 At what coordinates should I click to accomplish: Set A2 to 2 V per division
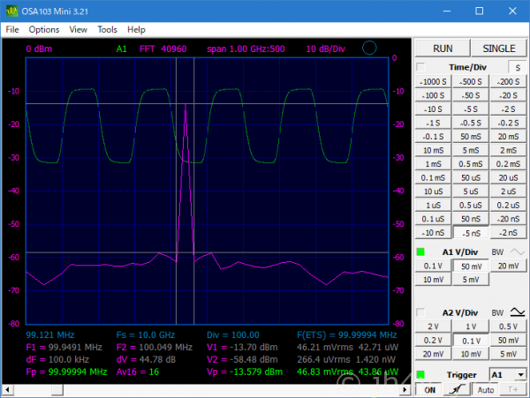tap(434, 327)
